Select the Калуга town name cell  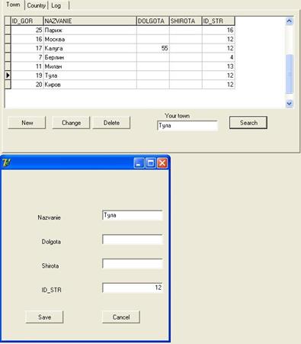[x=90, y=48]
